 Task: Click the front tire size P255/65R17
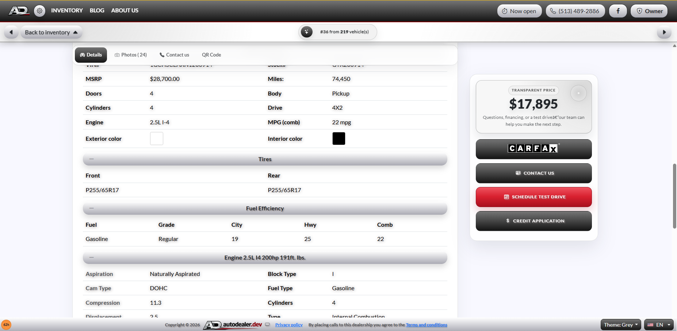pos(102,190)
